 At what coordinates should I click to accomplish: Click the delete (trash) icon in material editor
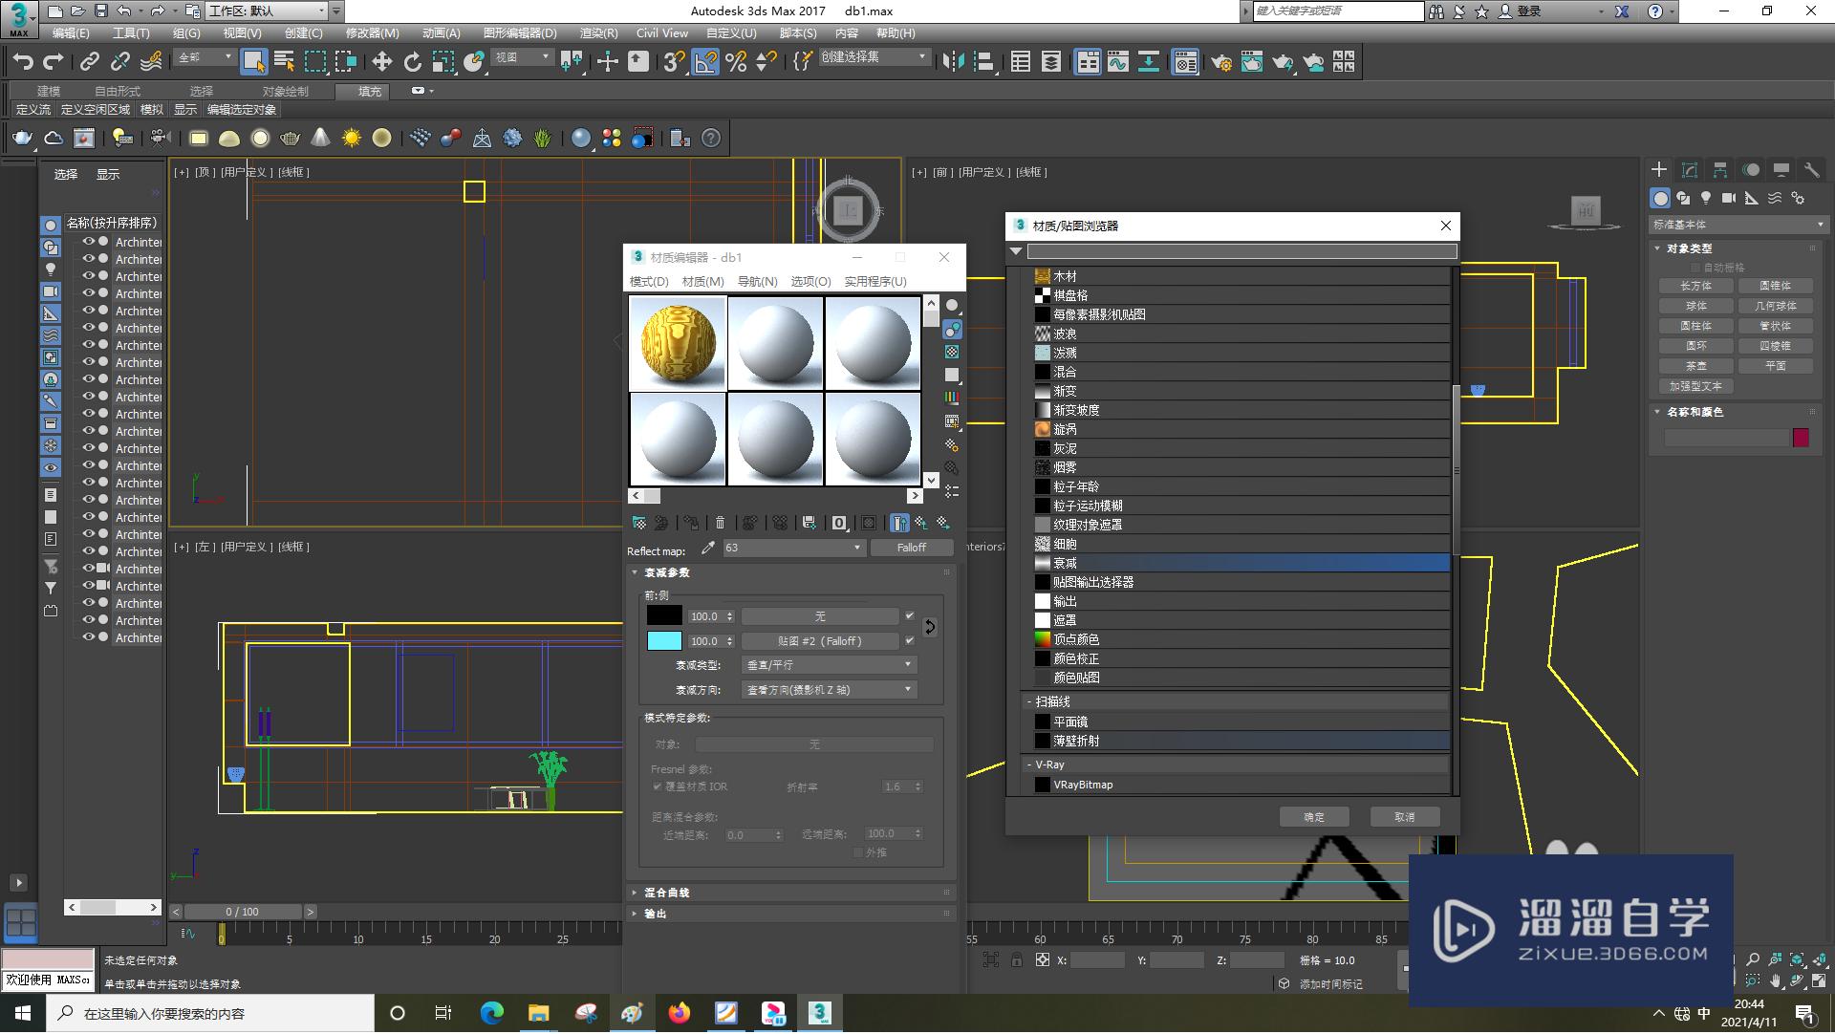720,523
